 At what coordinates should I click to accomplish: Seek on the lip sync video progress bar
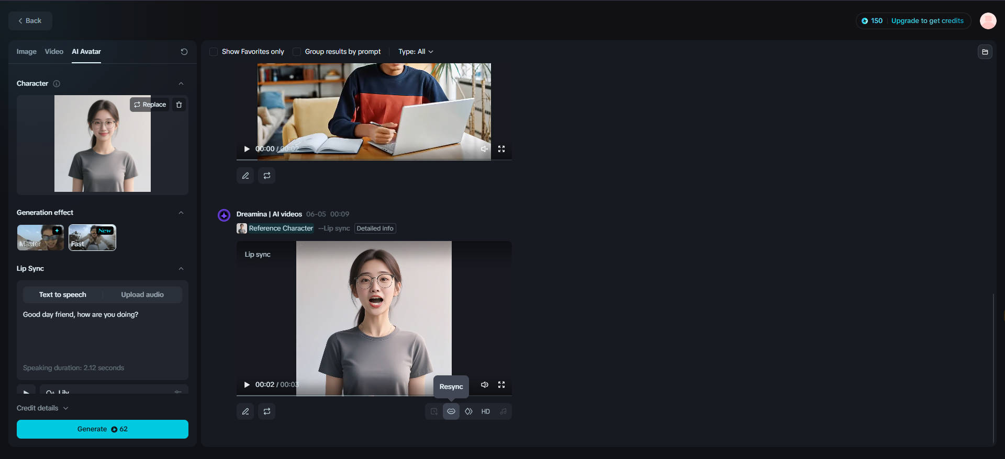[x=374, y=395]
